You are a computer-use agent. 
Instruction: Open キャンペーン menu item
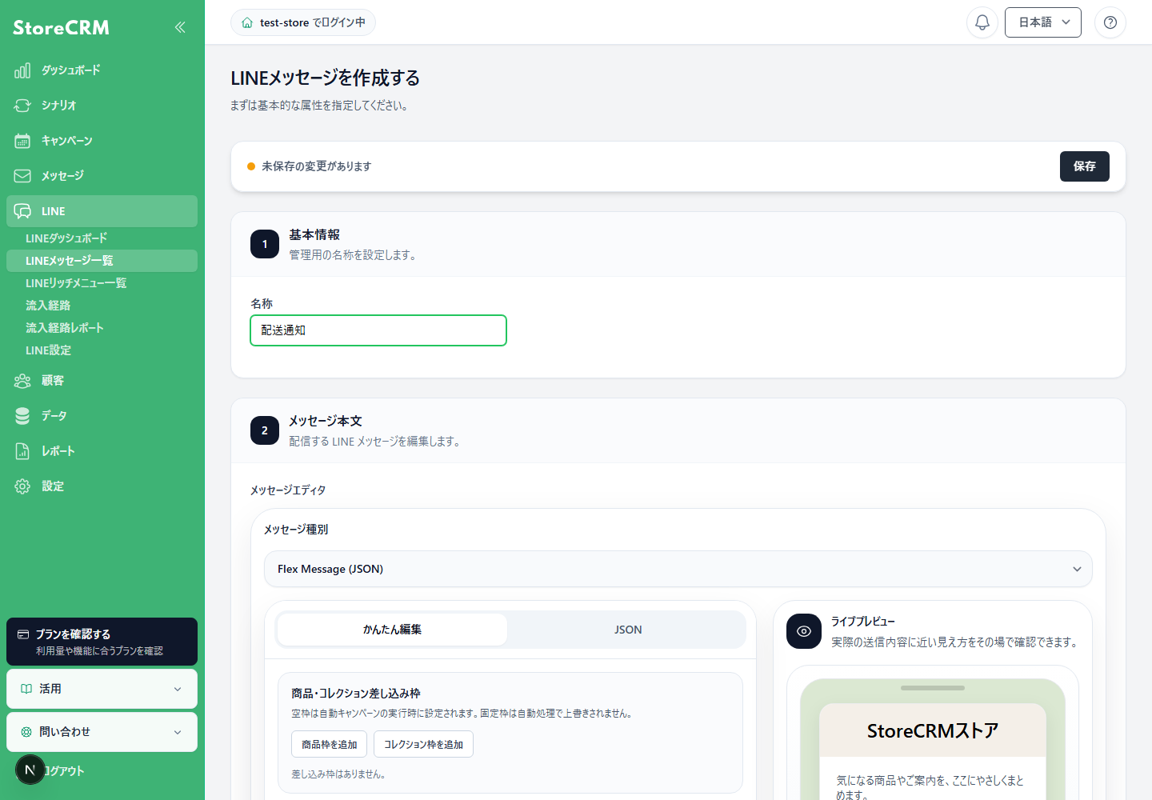pyautogui.click(x=102, y=141)
